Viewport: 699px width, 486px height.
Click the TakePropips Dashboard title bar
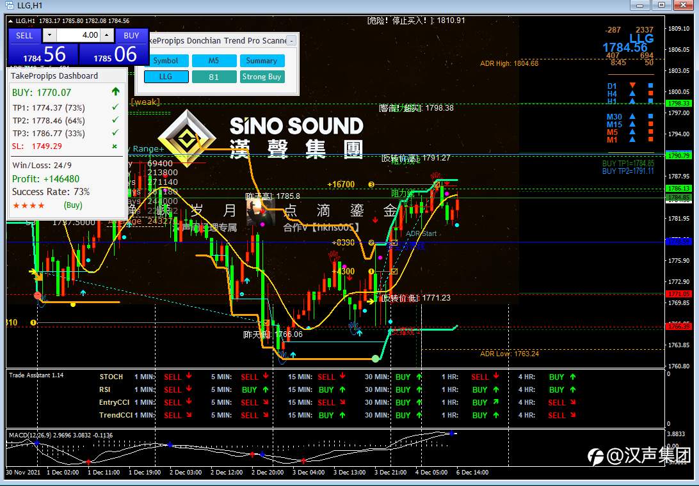[68, 75]
